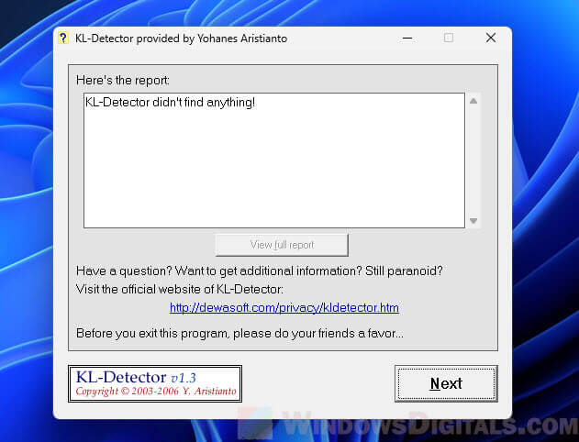Click the Next button

click(x=446, y=383)
